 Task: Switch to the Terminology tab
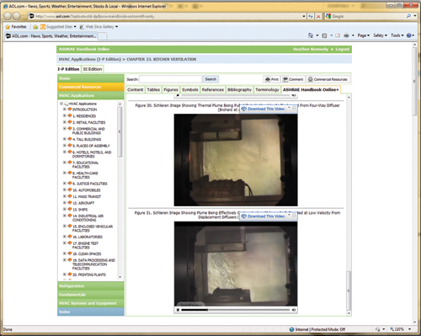coord(267,89)
